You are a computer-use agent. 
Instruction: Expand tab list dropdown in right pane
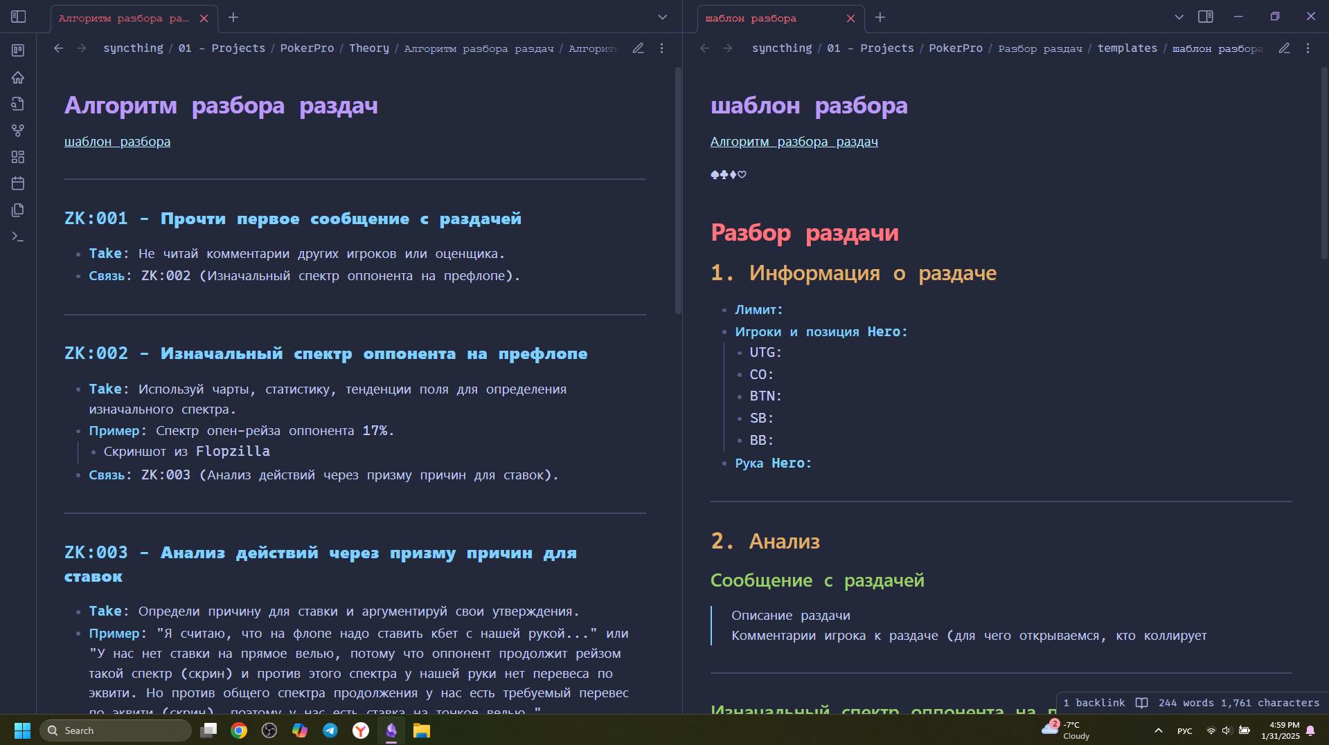(x=1179, y=17)
